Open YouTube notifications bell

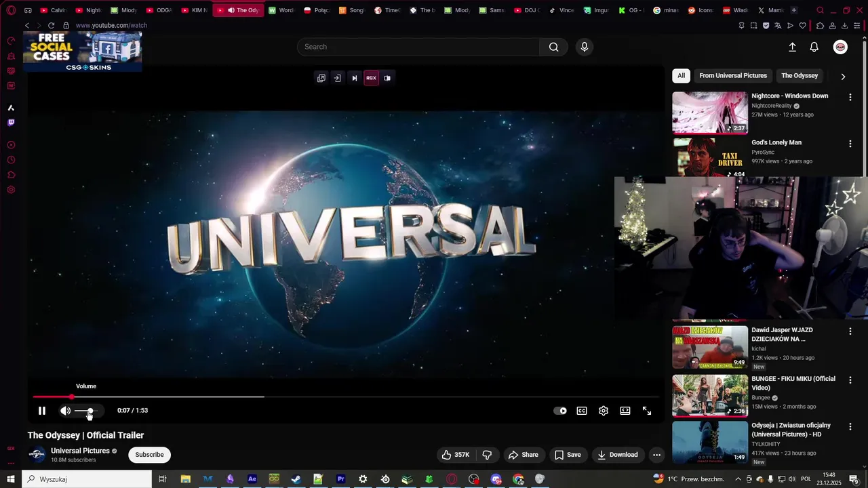(814, 47)
